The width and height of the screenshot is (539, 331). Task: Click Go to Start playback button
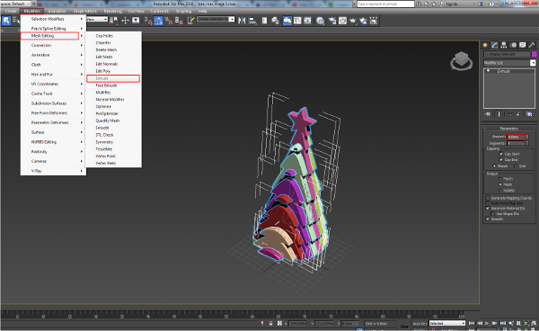click(x=472, y=324)
